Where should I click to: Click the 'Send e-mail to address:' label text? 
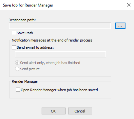[x=35, y=47]
